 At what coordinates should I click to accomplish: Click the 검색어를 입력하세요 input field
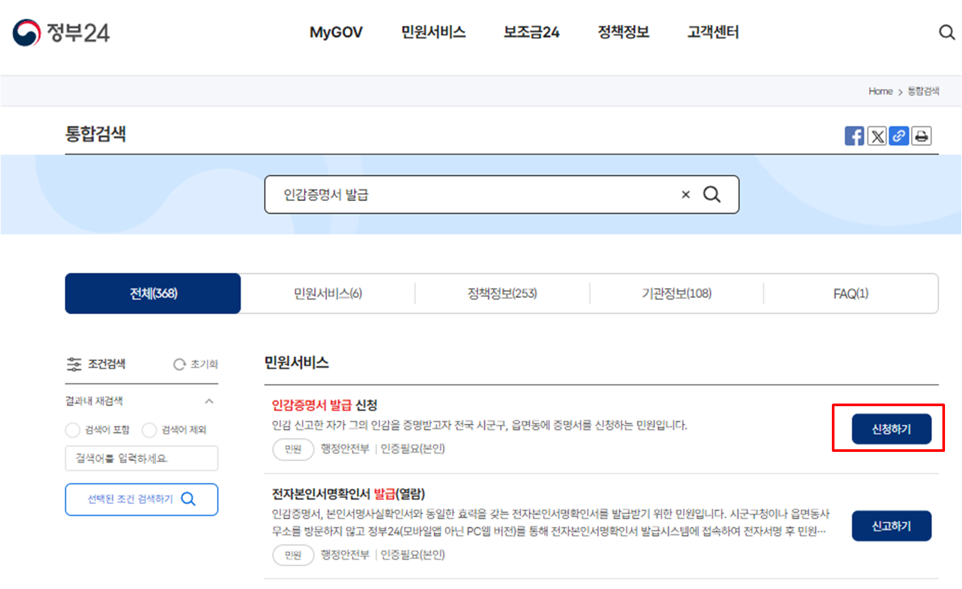[x=141, y=458]
